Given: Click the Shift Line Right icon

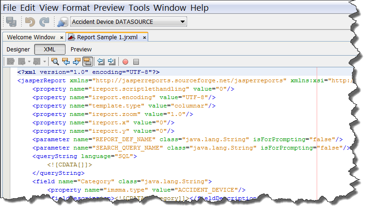Looking at the screenshot, I should pos(111,61).
